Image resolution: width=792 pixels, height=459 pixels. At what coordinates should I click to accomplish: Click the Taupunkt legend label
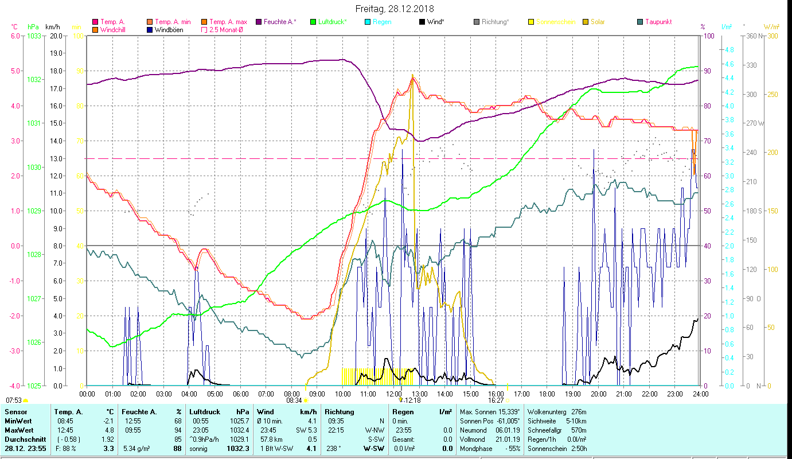(658, 22)
